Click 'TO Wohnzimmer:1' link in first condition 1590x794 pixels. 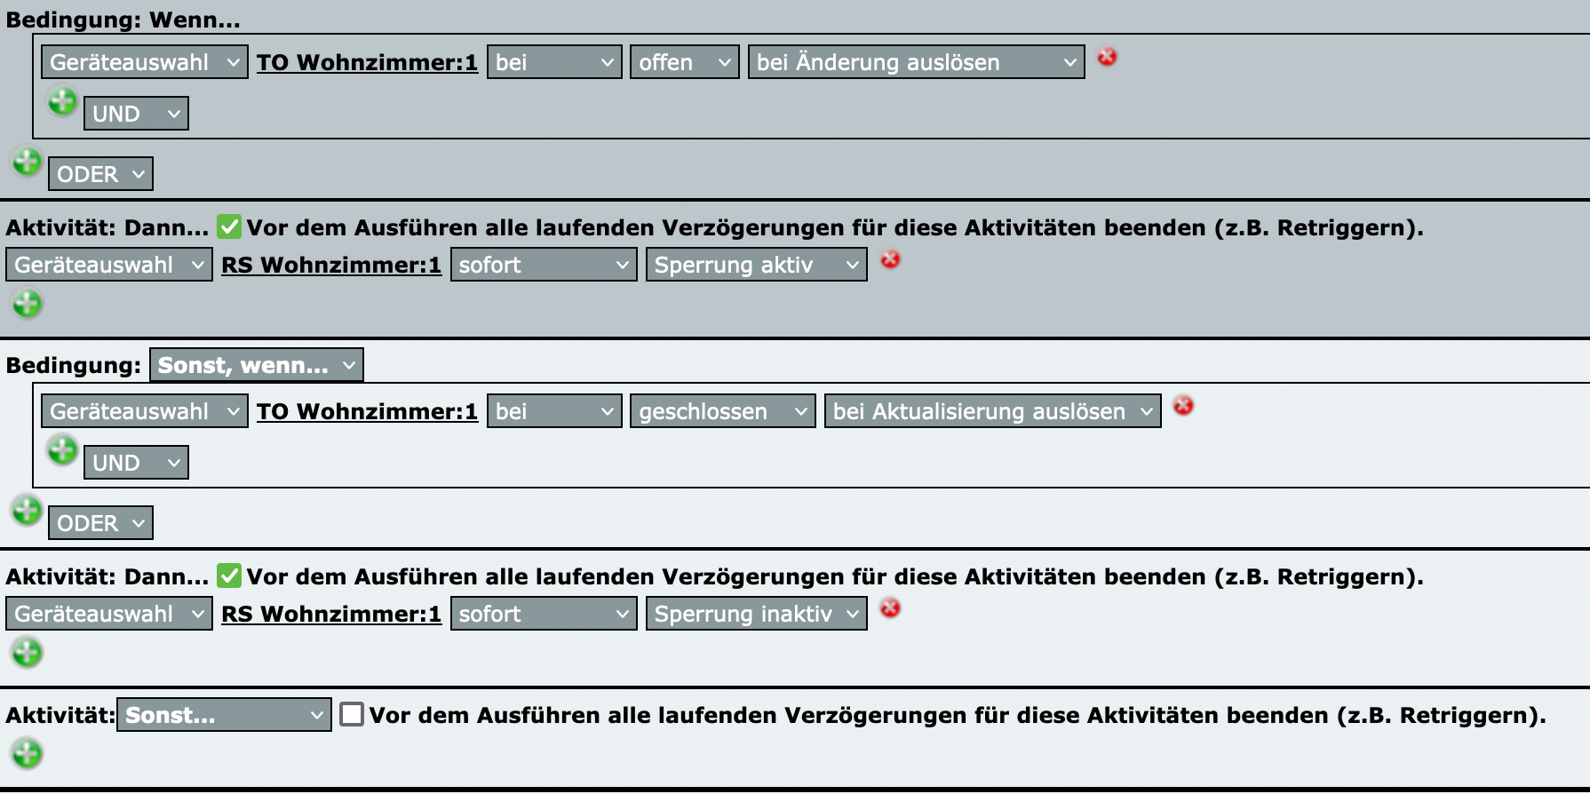pyautogui.click(x=367, y=62)
